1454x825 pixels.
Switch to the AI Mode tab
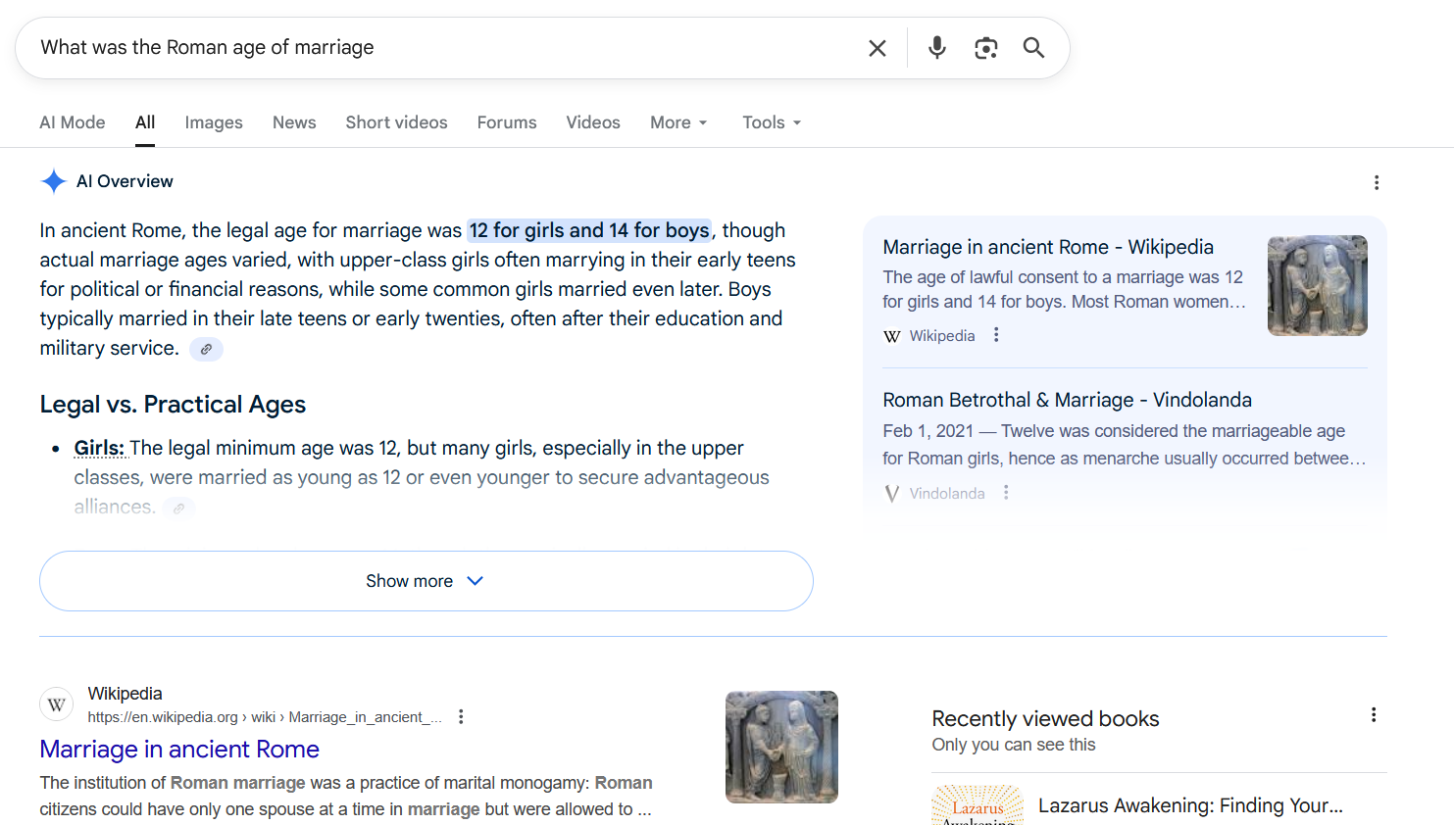(x=72, y=122)
